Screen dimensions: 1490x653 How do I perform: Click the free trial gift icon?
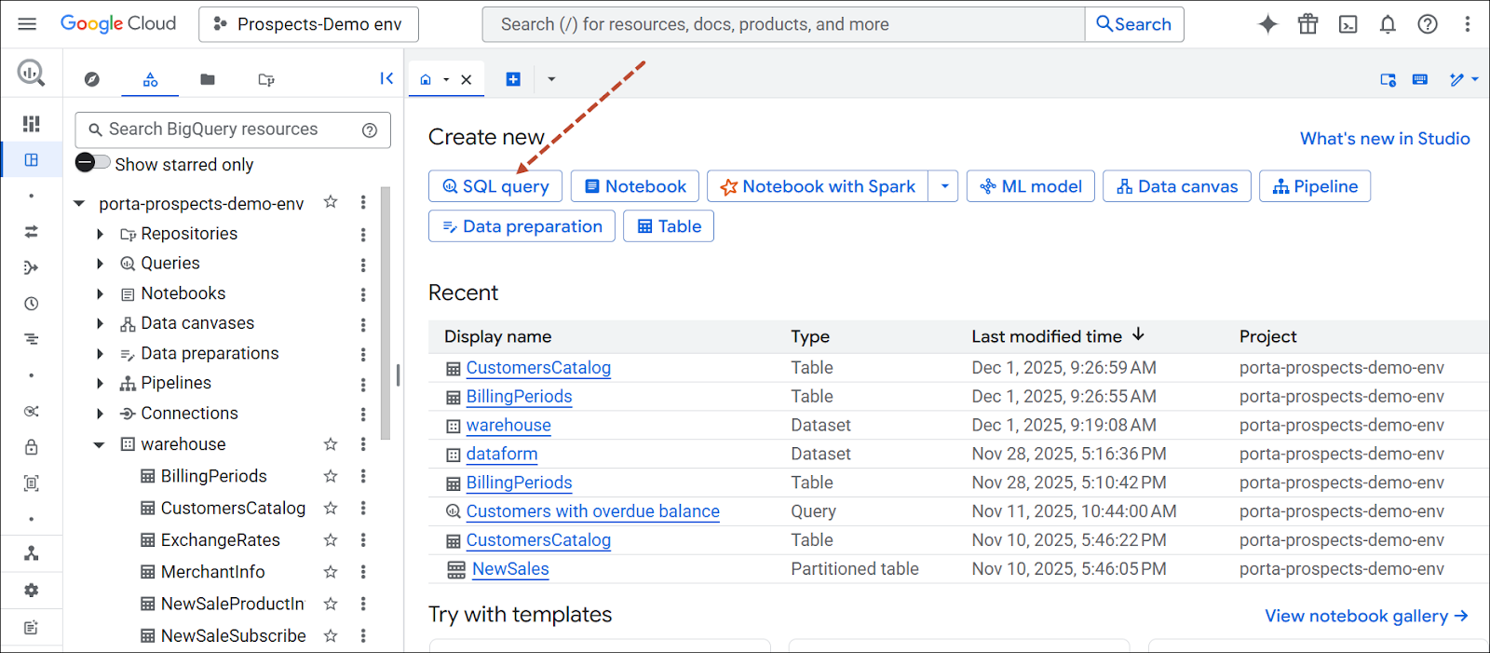1307,24
